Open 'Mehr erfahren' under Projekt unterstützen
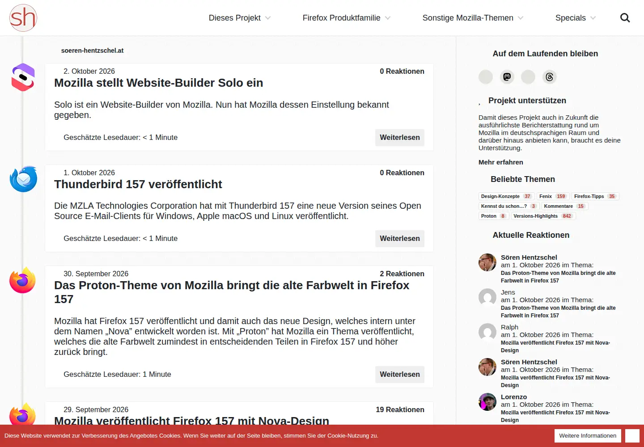This screenshot has width=644, height=447. (501, 162)
